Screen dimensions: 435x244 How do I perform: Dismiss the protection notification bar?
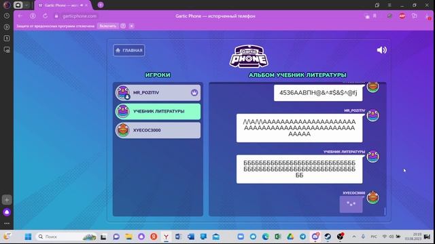point(131,26)
